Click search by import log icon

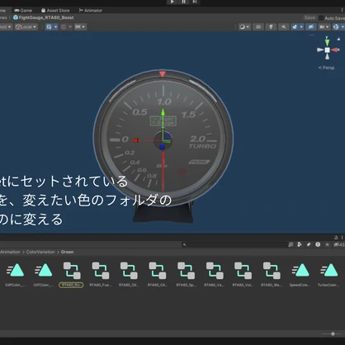pyautogui.click(x=318, y=244)
